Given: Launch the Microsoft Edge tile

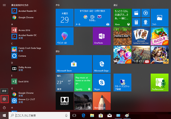Looking at the screenshot, I should pyautogui.click(x=102, y=64).
